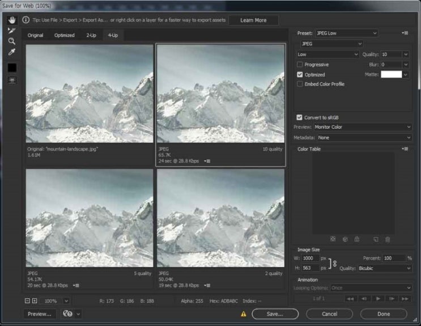
Task: Select the Eyedropper tool
Action: [11, 52]
